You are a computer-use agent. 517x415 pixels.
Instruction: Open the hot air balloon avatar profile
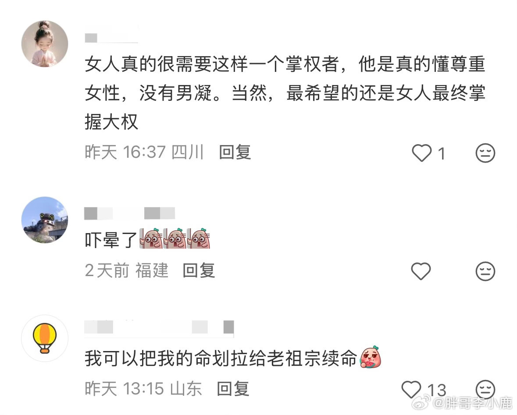pyautogui.click(x=45, y=338)
